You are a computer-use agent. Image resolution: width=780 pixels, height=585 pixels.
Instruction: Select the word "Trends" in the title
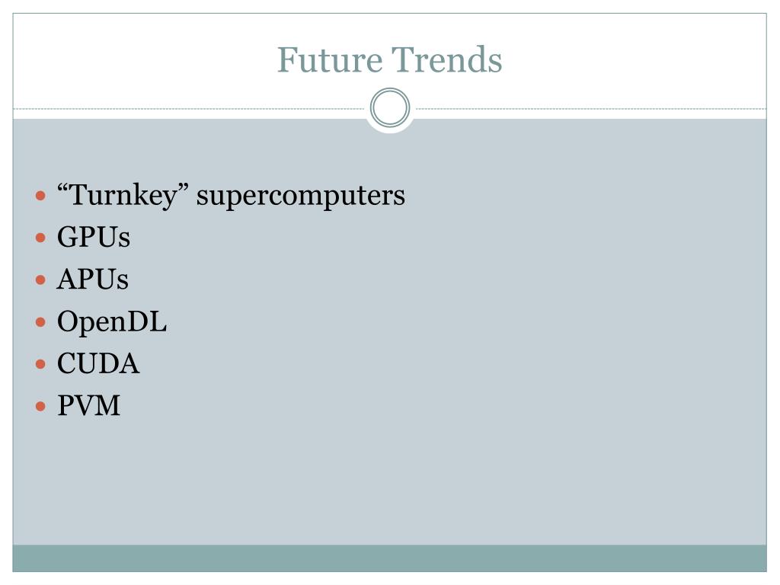tap(446, 59)
